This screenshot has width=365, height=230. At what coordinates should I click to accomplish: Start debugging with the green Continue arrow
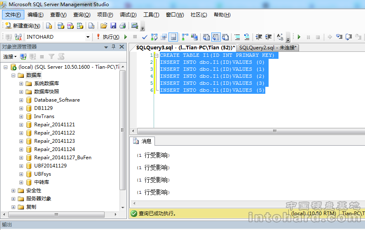tap(299, 37)
